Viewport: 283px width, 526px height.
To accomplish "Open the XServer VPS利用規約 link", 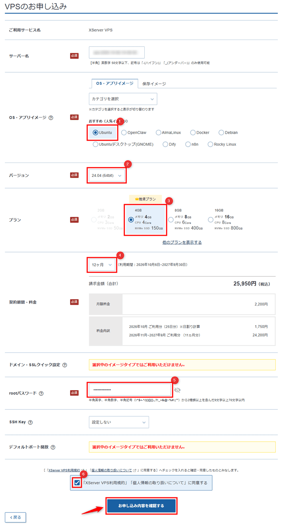I will (64, 470).
